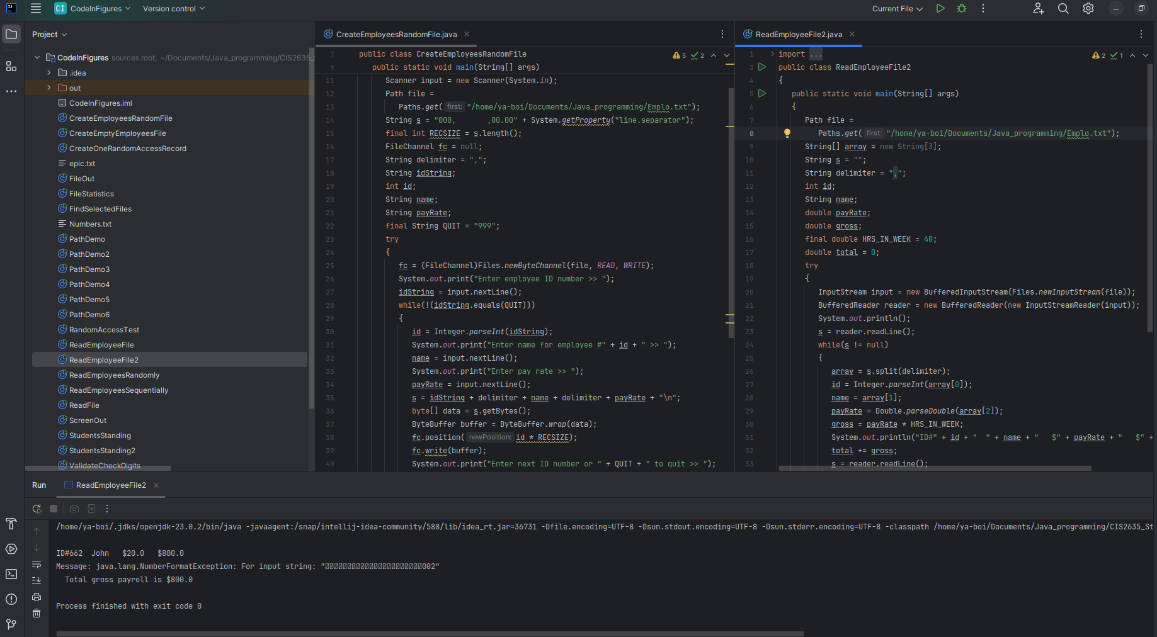Toggle soft-wrap in Run console
The height and width of the screenshot is (637, 1157).
pos(37,565)
